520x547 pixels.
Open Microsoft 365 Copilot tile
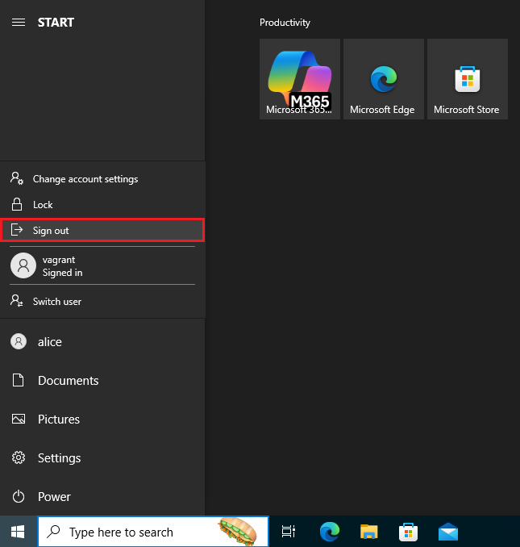tap(300, 79)
